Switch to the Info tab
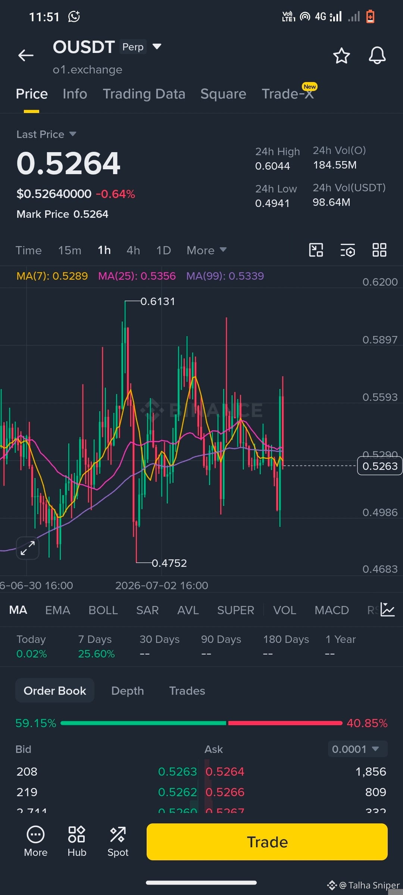Viewport: 403px width, 895px height. click(75, 94)
